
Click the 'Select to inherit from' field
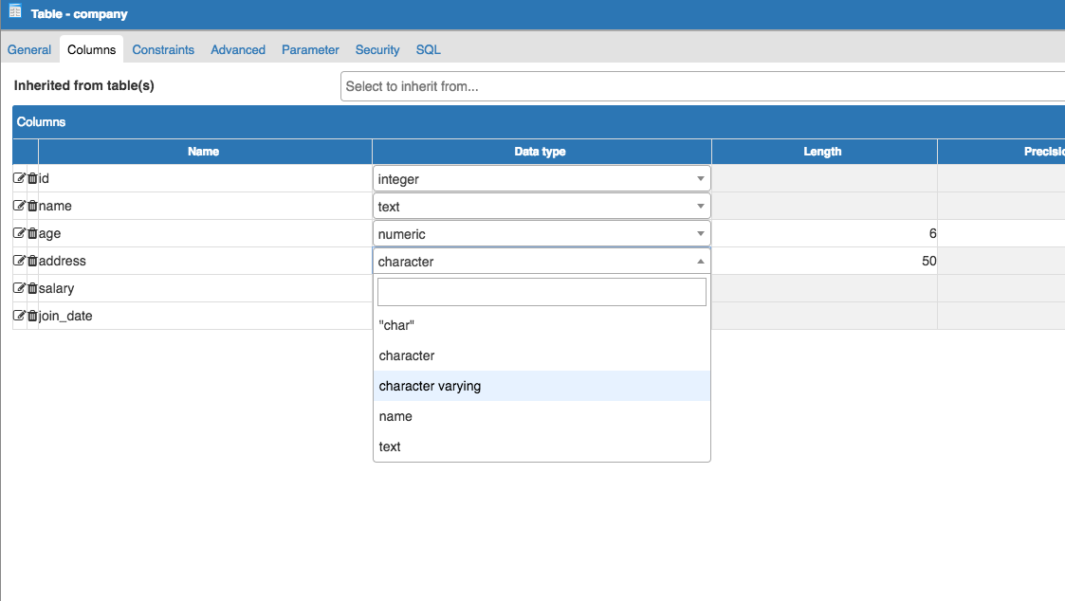702,86
